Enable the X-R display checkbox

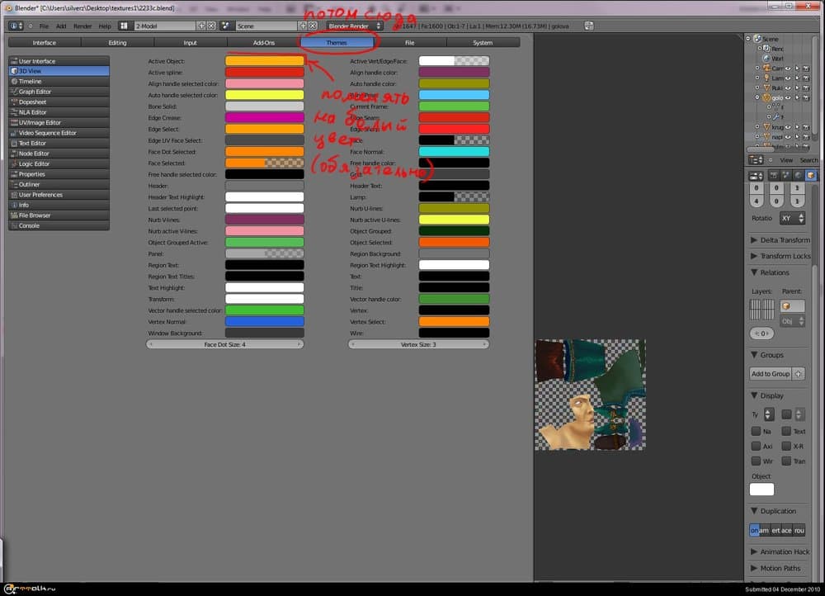(x=786, y=446)
